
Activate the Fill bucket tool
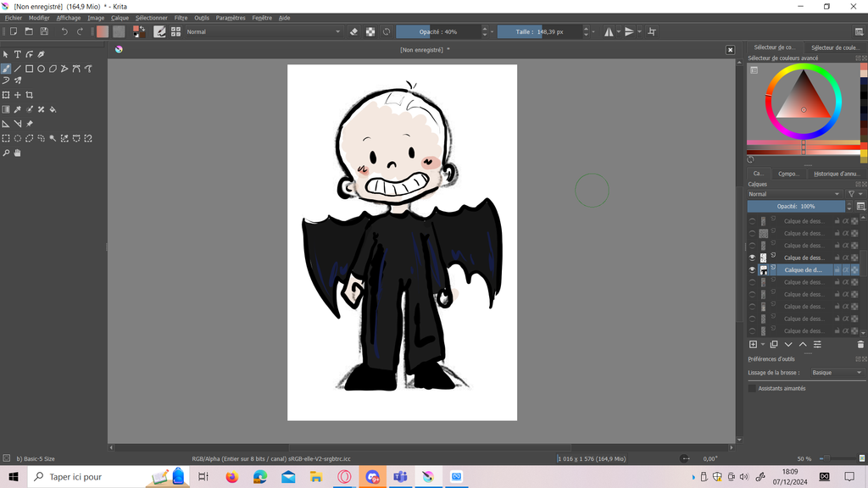(x=53, y=109)
